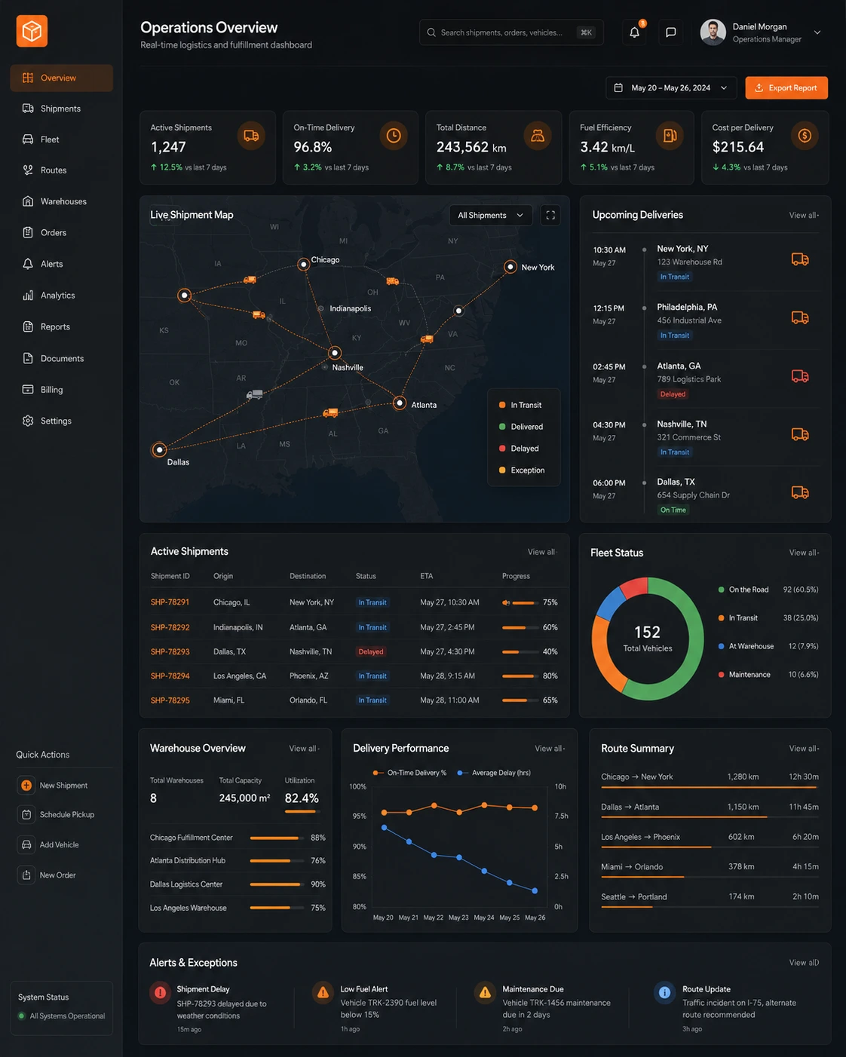846x1057 pixels.
Task: Click the Shipment Delay red alert icon
Action: pos(160,993)
